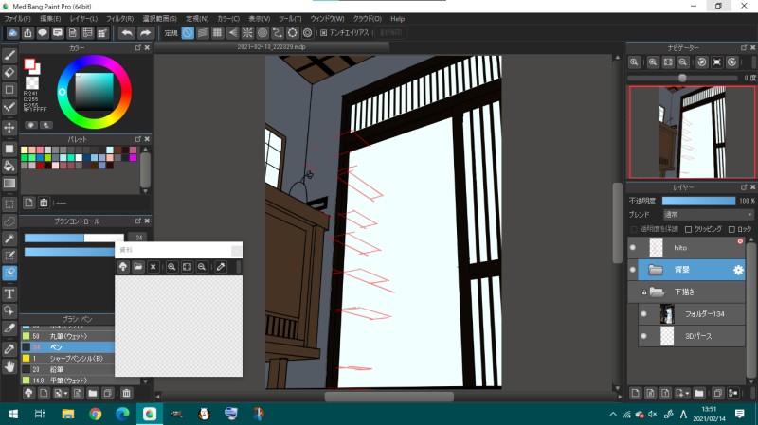Select the Brush tool in left toolbar
The width and height of the screenshot is (758, 425).
9,55
